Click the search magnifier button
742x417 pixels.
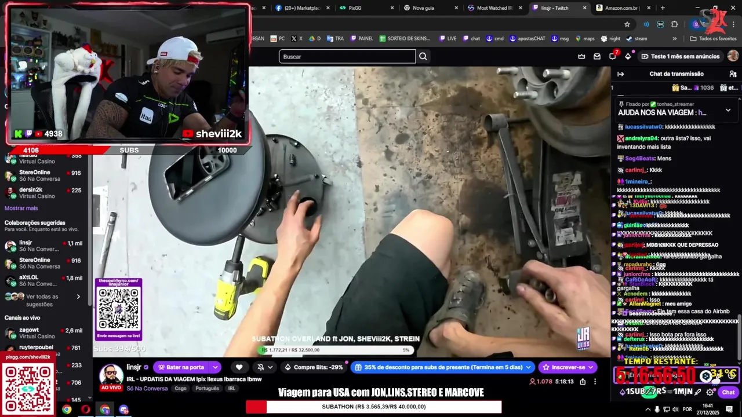point(423,56)
